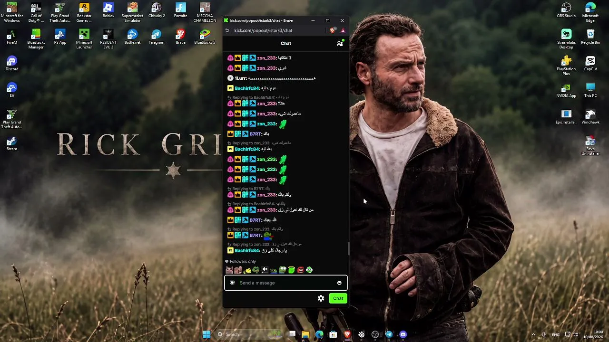Click username 1Lurr in chat

(240, 78)
